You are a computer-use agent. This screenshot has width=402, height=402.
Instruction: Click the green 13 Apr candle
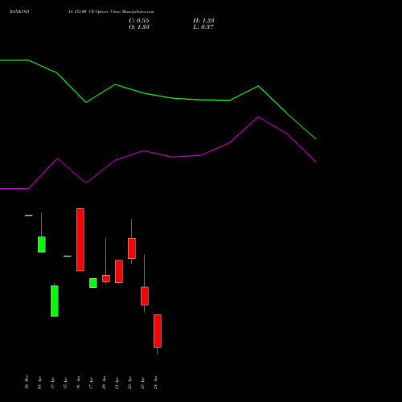(55, 301)
